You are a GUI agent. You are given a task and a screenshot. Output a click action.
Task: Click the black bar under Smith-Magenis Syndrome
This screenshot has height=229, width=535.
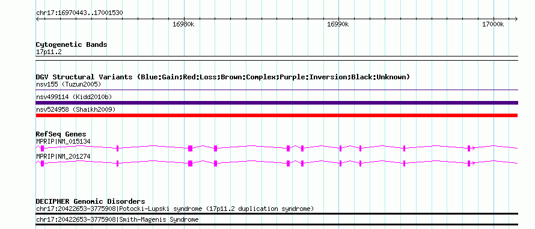coord(277,225)
